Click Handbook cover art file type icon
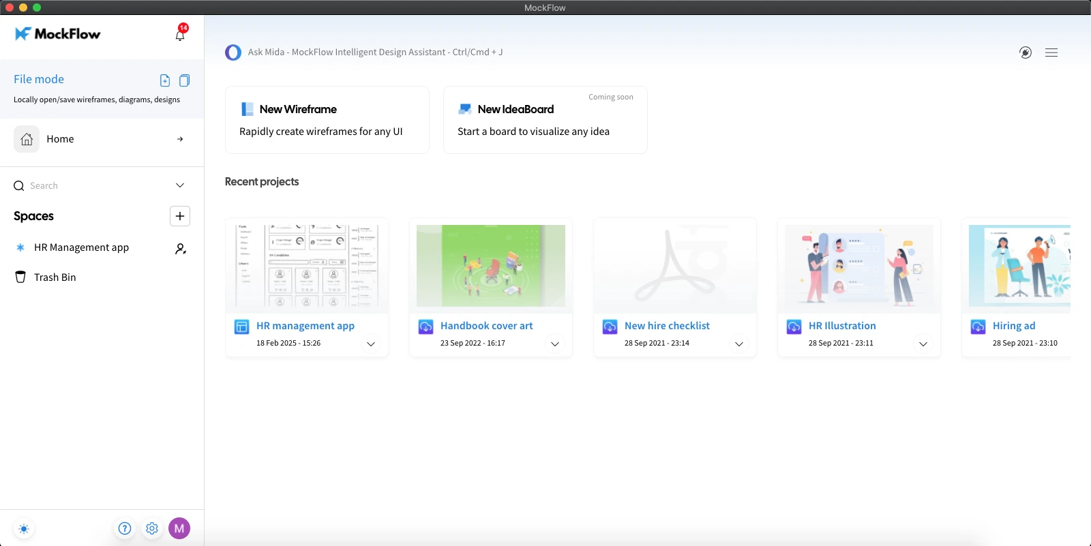Viewport: 1091px width, 546px height. 426,327
